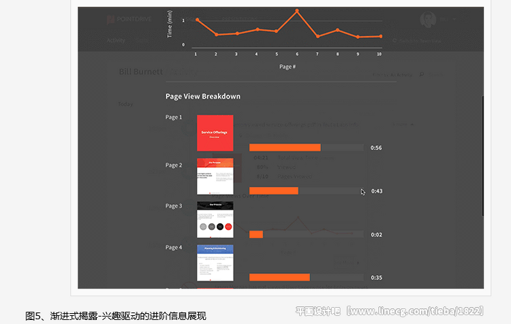
Task: Click the Page # axis label
Action: click(287, 67)
